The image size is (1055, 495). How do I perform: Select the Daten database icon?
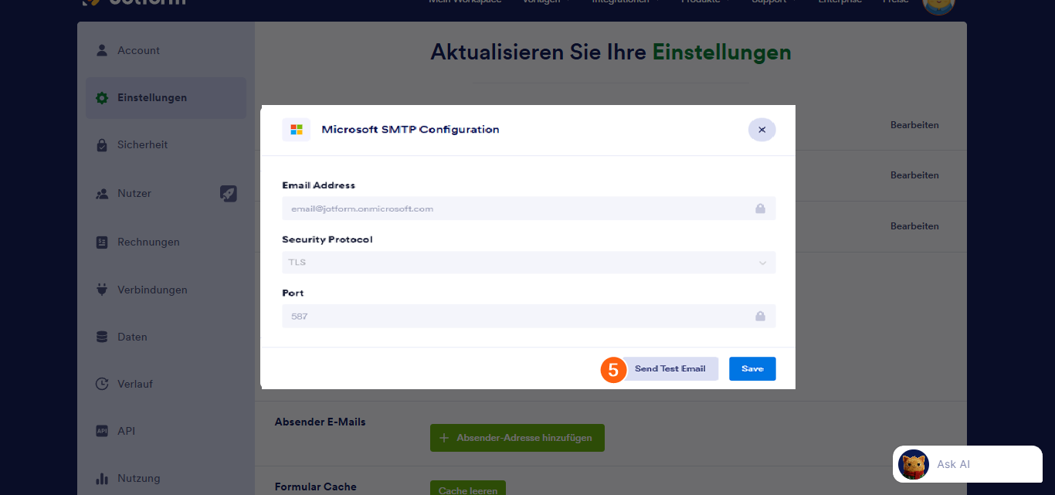click(x=101, y=337)
